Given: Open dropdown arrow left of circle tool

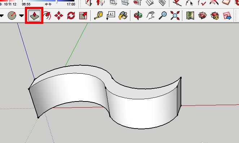Looking at the screenshot, I should [x=1, y=16].
